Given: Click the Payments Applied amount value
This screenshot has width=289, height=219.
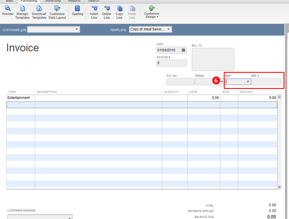Looking at the screenshot, I should (273, 211).
